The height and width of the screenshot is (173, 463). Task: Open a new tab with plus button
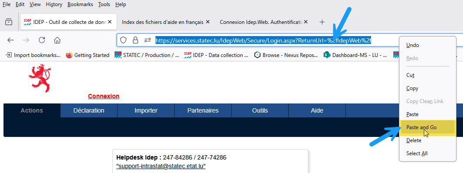pos(322,22)
